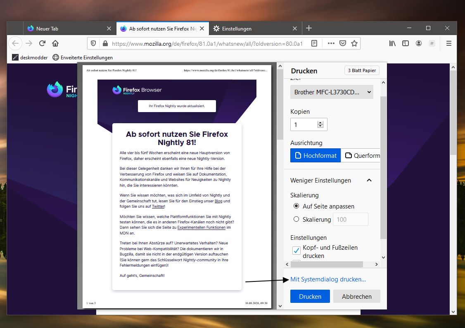Click the Abbrechen button
Screen dimensions: 465x328
(356, 296)
